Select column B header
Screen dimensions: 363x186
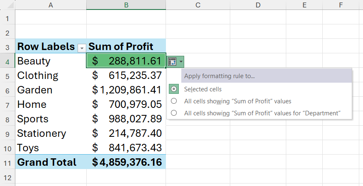click(126, 5)
